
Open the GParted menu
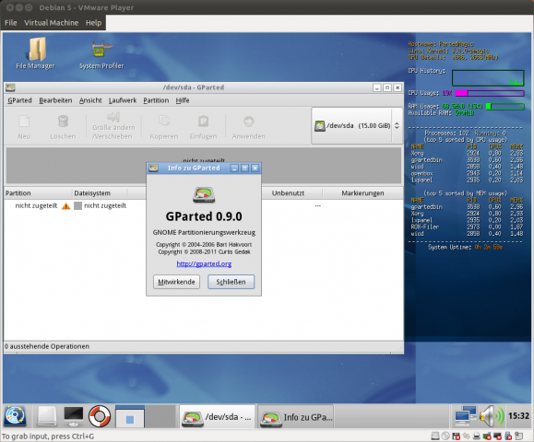point(19,100)
